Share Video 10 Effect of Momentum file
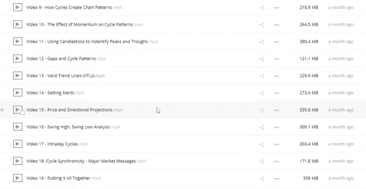This screenshot has height=189, width=366. (x=262, y=25)
